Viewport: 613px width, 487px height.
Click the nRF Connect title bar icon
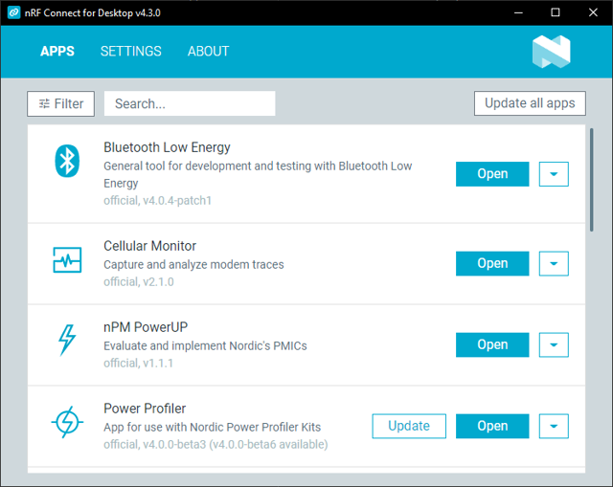tap(13, 12)
